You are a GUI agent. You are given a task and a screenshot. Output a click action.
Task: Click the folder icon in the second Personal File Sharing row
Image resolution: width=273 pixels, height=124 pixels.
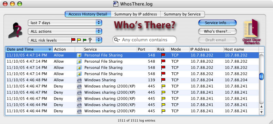click(79, 61)
